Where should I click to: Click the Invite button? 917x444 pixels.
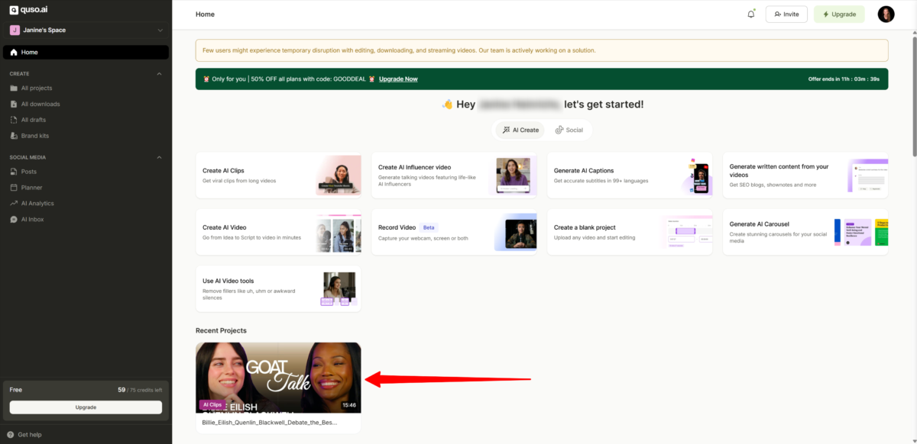pyautogui.click(x=786, y=14)
